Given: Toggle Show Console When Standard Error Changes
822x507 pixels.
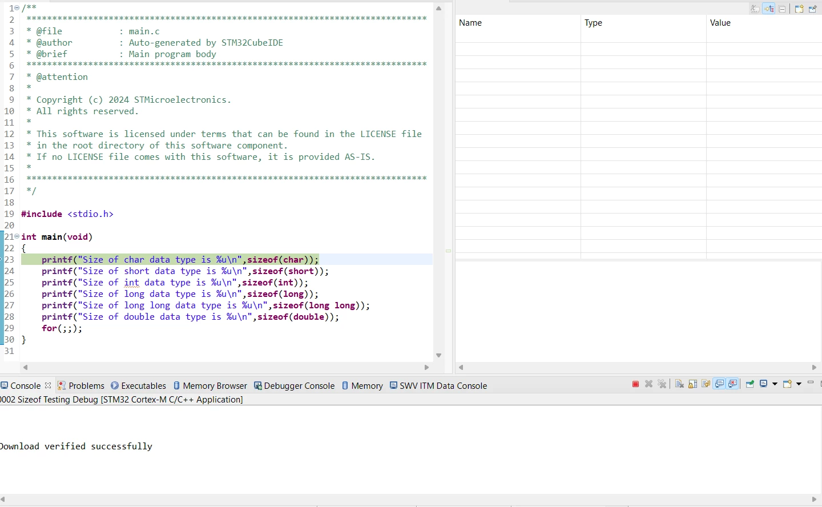Looking at the screenshot, I should click(733, 384).
